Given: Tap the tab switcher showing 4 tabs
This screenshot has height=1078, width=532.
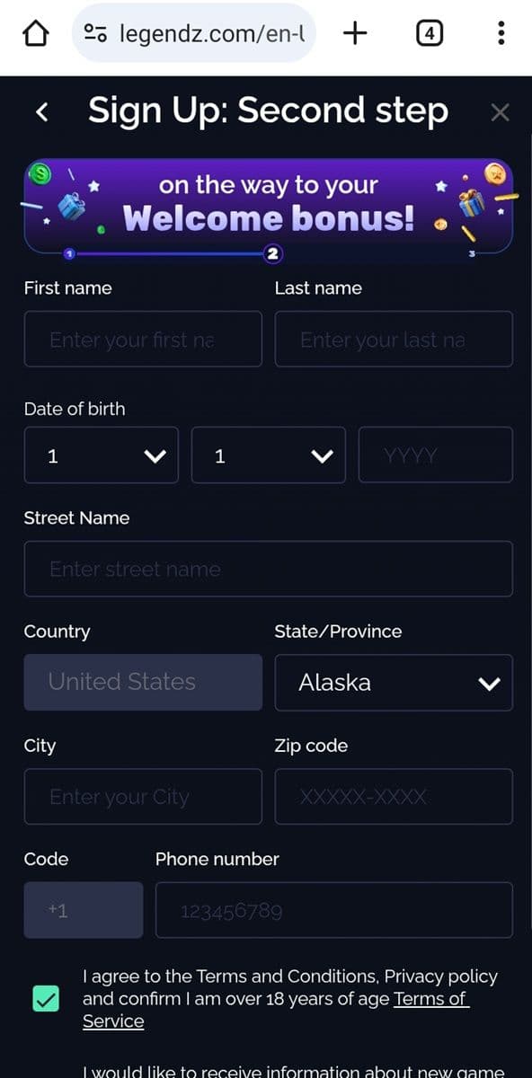Looking at the screenshot, I should (x=430, y=32).
